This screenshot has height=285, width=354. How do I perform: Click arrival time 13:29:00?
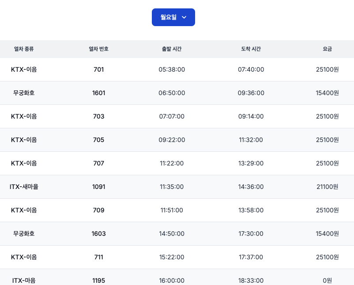251,163
